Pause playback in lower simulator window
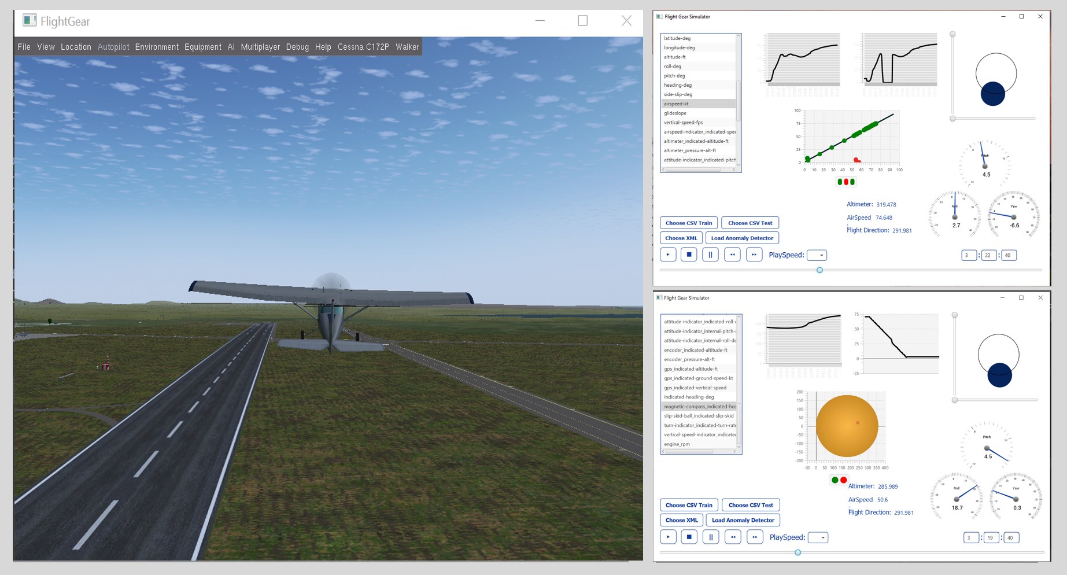Viewport: 1067px width, 575px height. [x=711, y=537]
